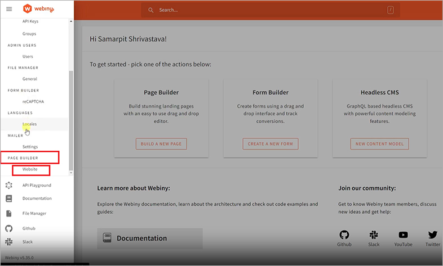This screenshot has width=443, height=266.
Task: Click the YouTube label under community icons
Action: point(403,244)
